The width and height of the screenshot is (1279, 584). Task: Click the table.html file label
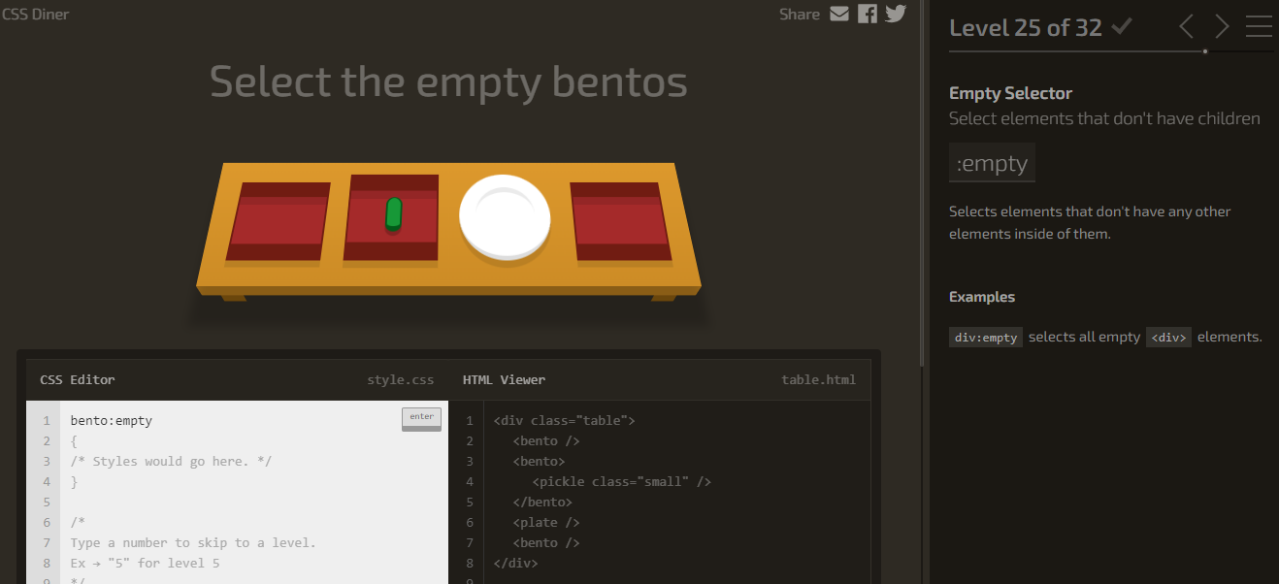(819, 379)
